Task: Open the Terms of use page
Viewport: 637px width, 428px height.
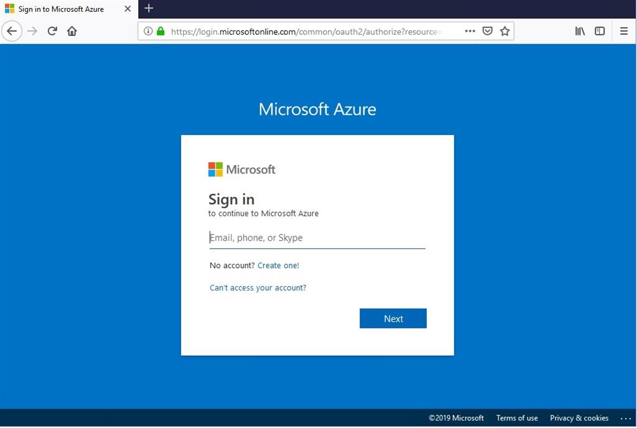Action: [517, 418]
